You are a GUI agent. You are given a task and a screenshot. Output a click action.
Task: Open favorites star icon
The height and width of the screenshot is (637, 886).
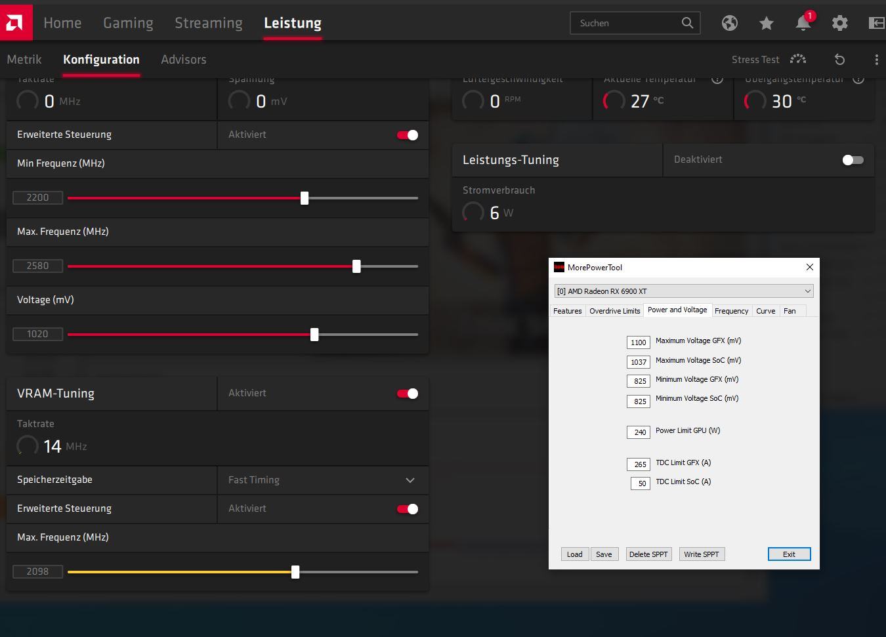[766, 23]
